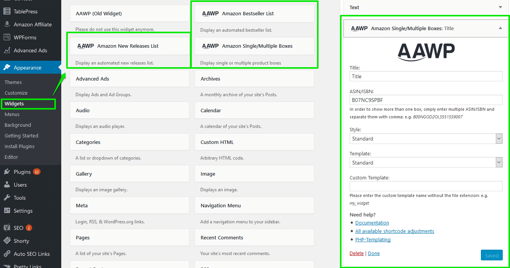Screen dimensions: 510x268
Task: Select the Recent Comments widget
Action: tap(254, 237)
